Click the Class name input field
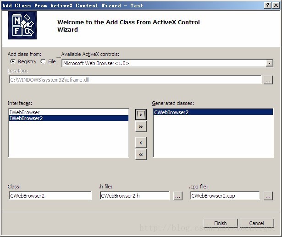Screen dimensions: 282x237 tap(50, 196)
